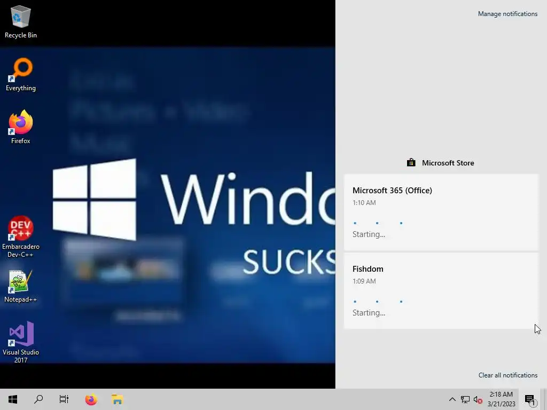
Task: Select the Embarcadero Dev-C++ shortcut
Action: tap(21, 236)
